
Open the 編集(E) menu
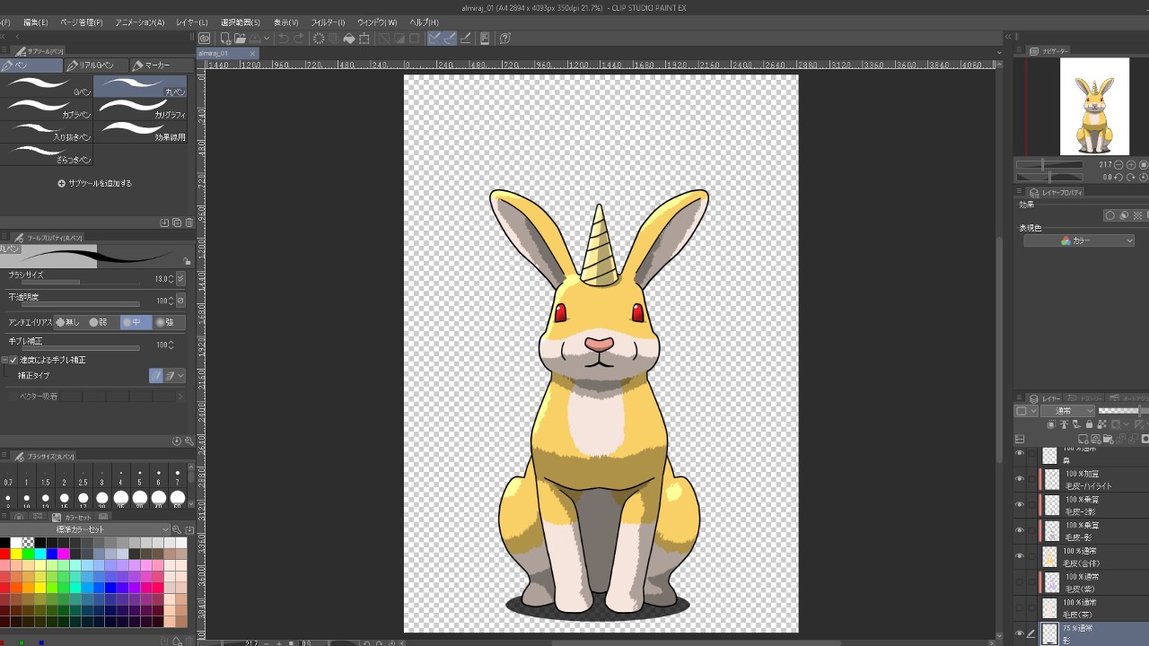[36, 22]
